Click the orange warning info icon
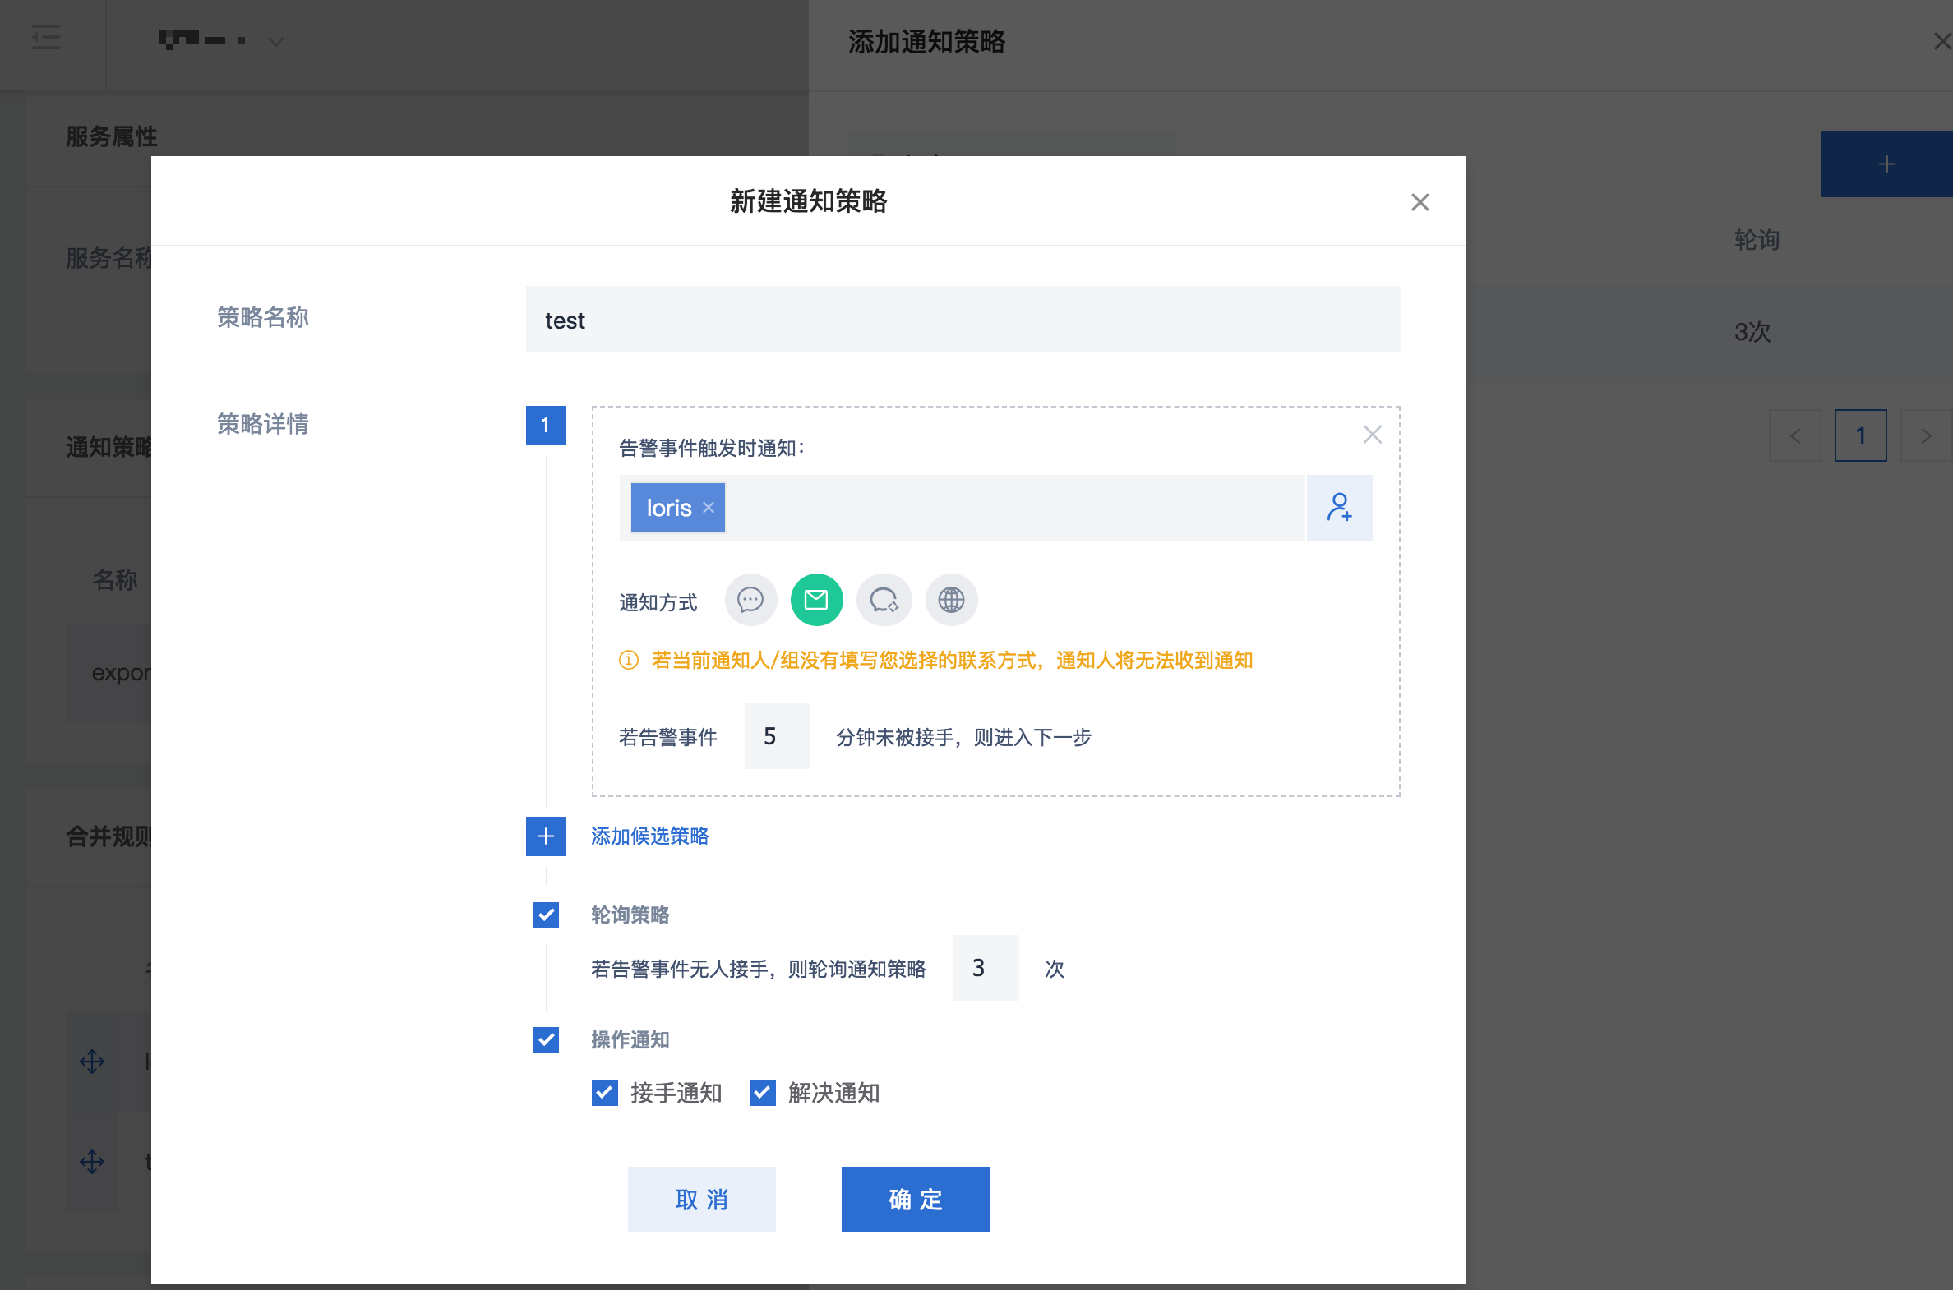The width and height of the screenshot is (1953, 1290). pos(628,660)
